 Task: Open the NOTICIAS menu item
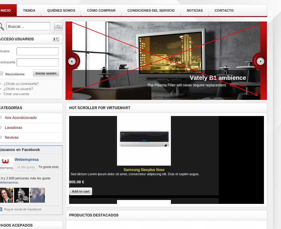click(195, 10)
